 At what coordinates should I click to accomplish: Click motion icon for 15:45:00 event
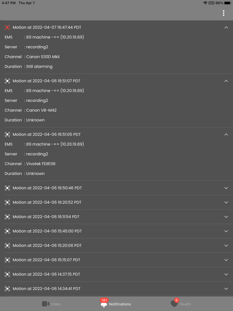[7, 231]
